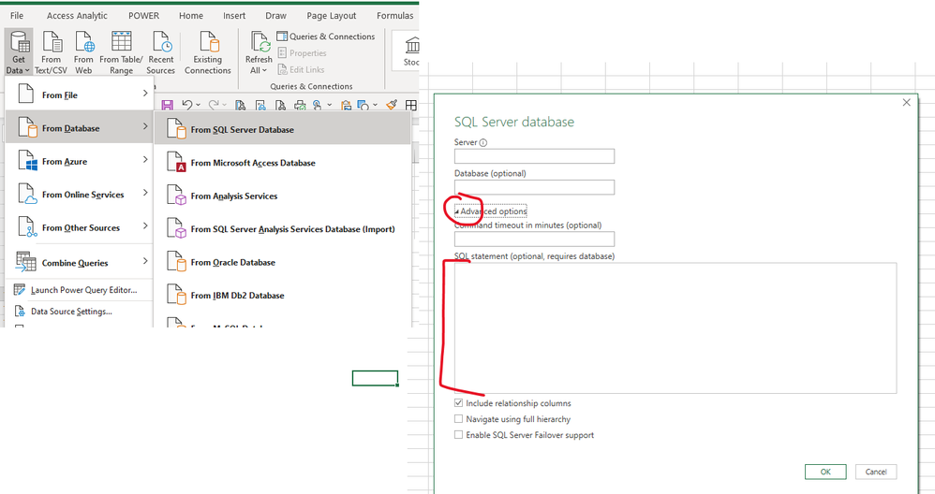935x494 pixels.
Task: Select From Analysis Services
Action: [283, 196]
